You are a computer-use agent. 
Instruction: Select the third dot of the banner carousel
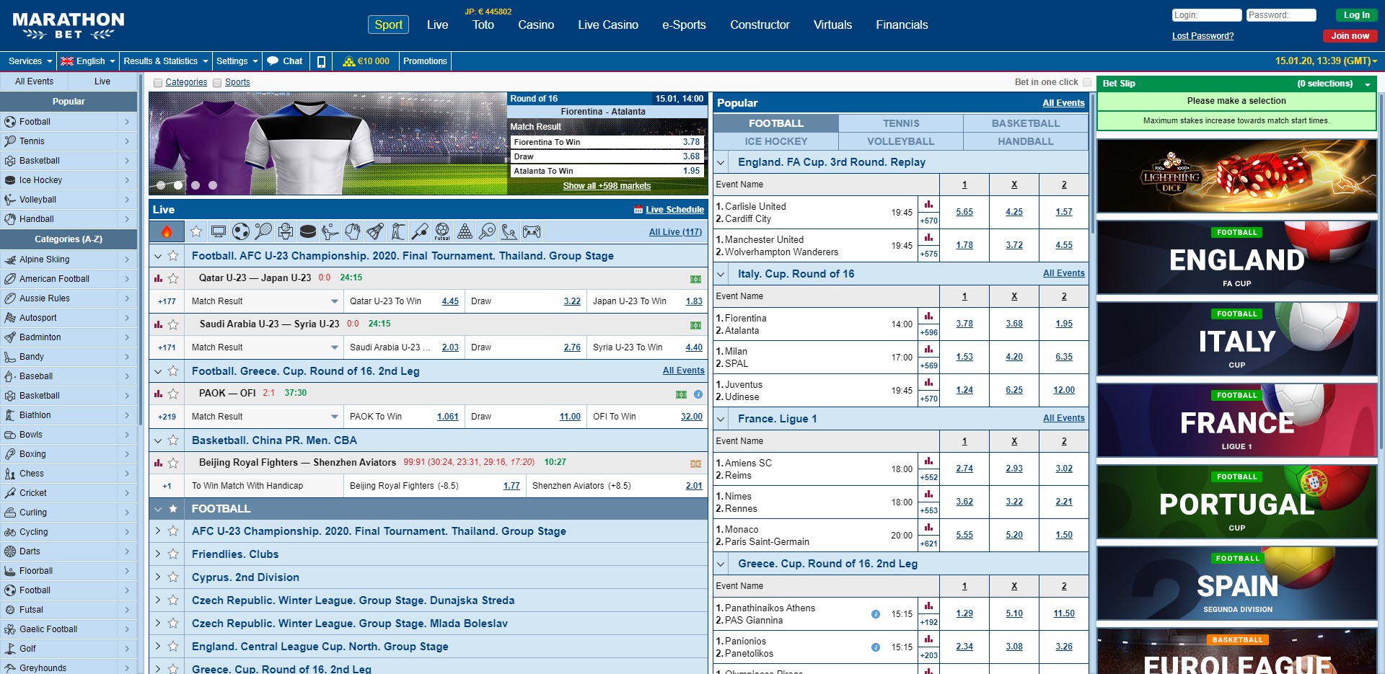point(195,185)
